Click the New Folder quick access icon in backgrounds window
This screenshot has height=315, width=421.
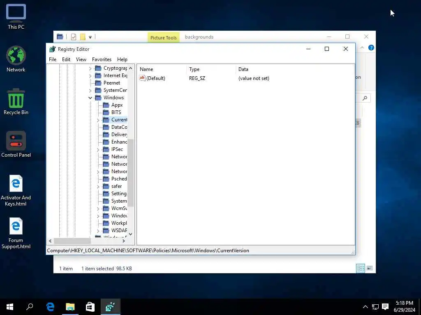(83, 37)
